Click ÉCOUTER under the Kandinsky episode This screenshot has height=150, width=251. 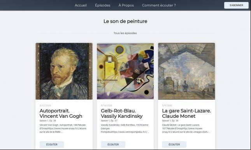pyautogui.click(x=113, y=145)
